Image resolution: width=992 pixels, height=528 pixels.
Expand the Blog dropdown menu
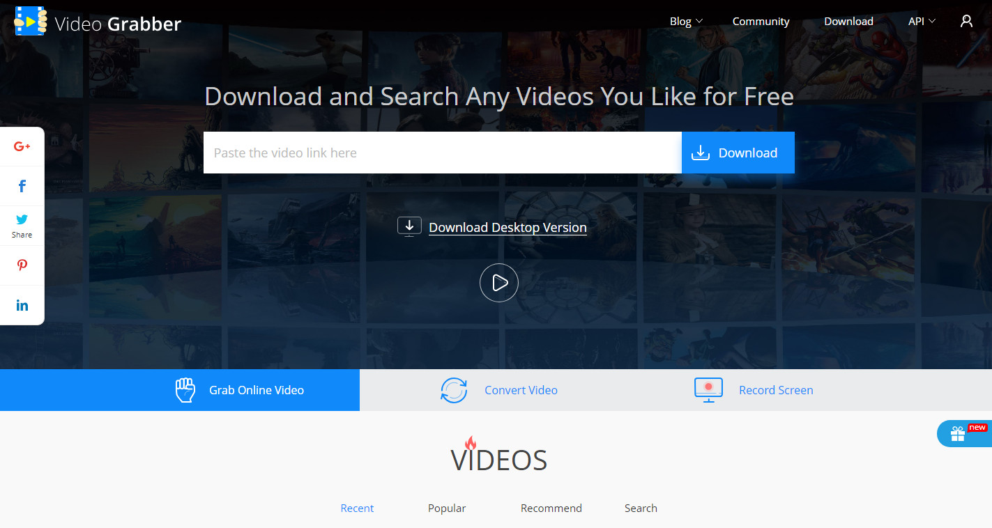pos(686,22)
